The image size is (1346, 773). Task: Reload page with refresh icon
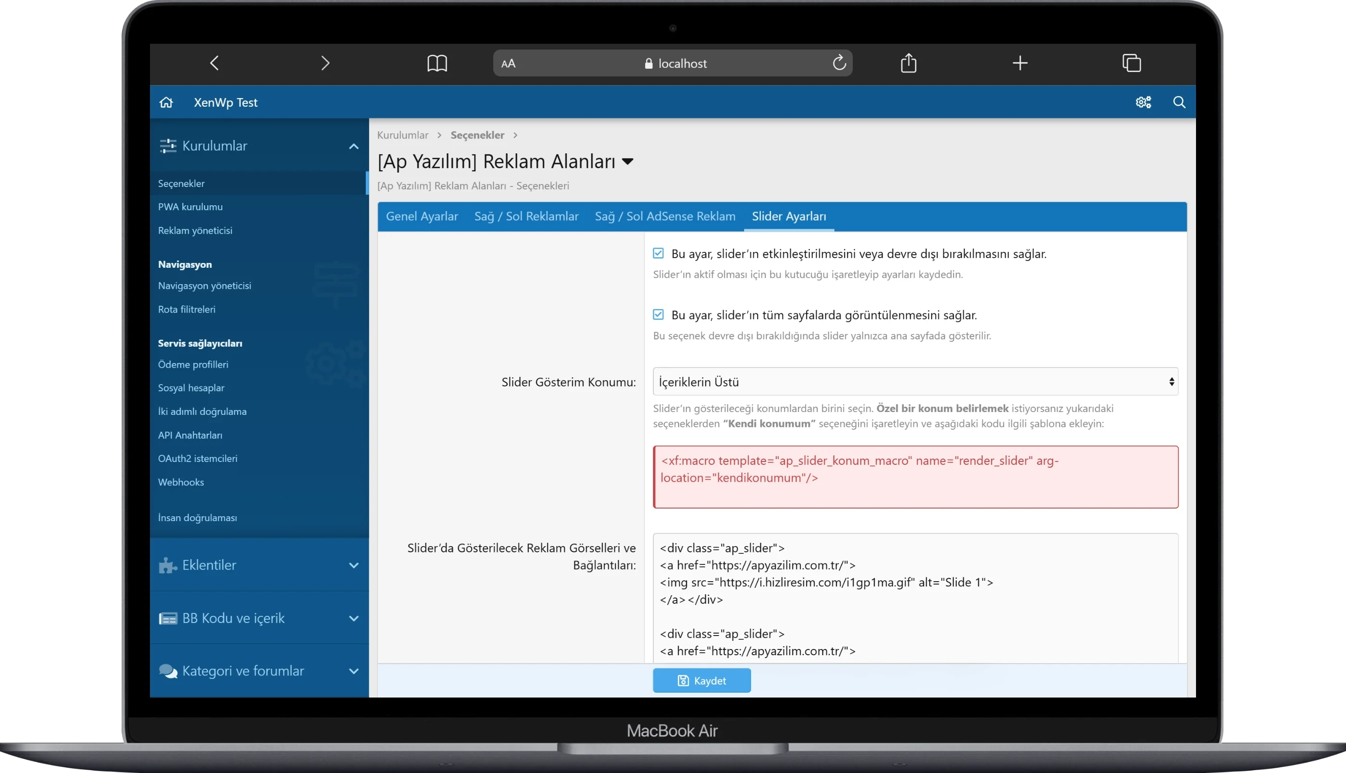[x=838, y=63]
